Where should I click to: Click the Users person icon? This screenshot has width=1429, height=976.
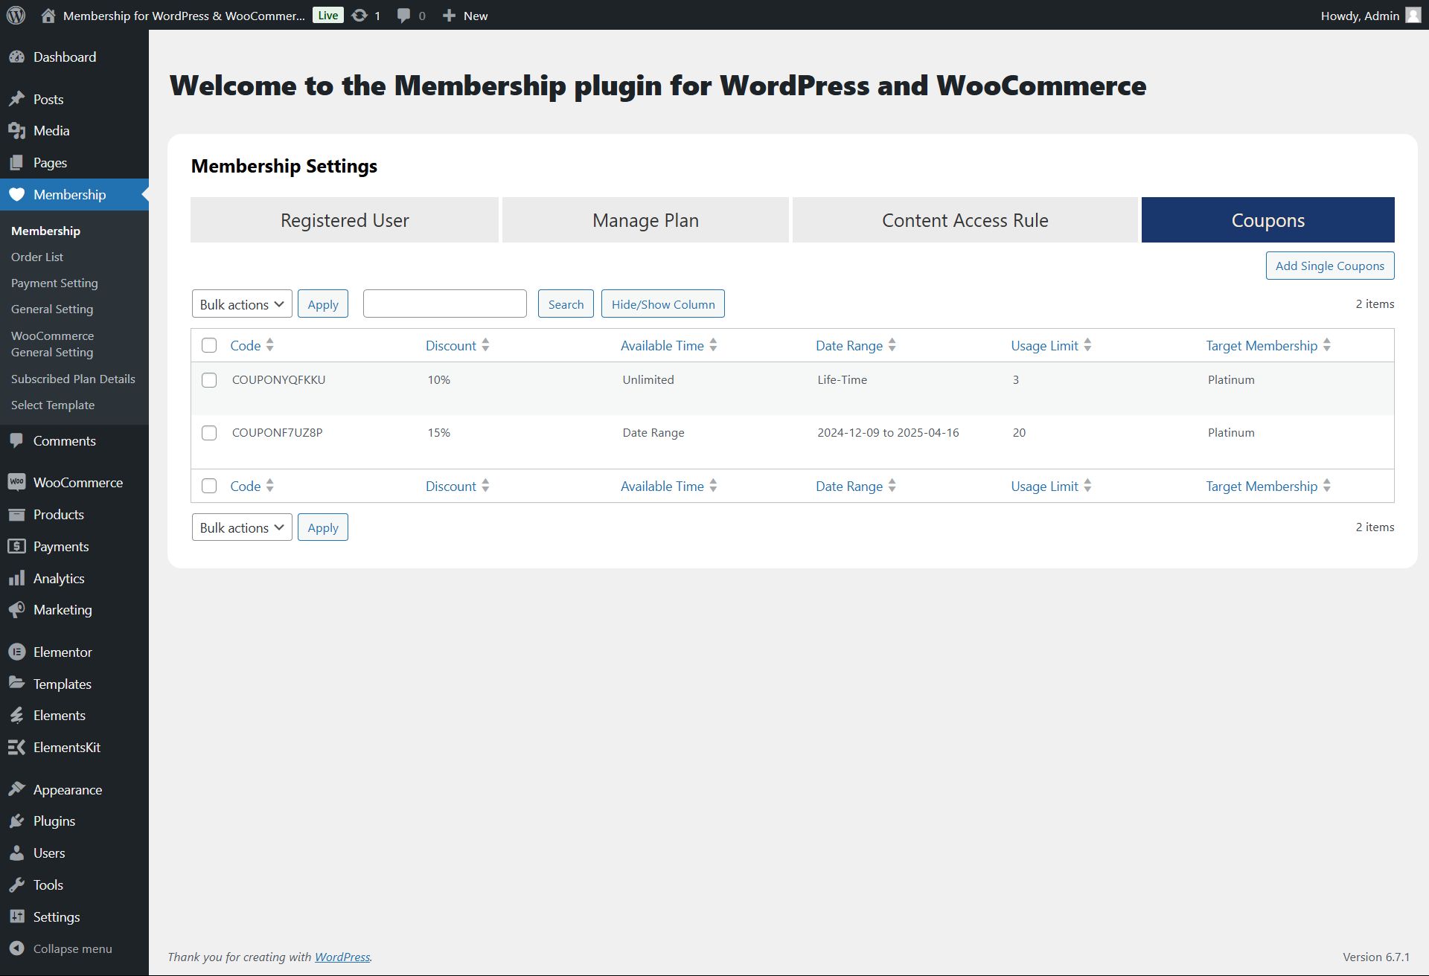[16, 853]
